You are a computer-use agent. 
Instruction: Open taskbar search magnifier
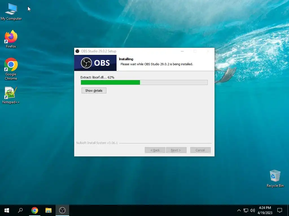pyautogui.click(x=20, y=210)
